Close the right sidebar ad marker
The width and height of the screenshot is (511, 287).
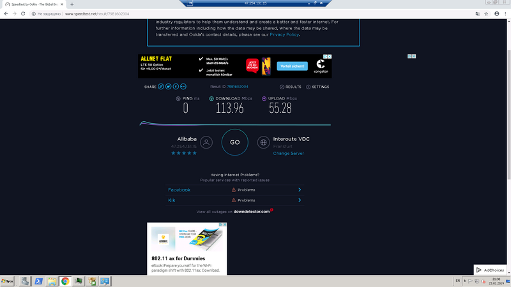[414, 56]
